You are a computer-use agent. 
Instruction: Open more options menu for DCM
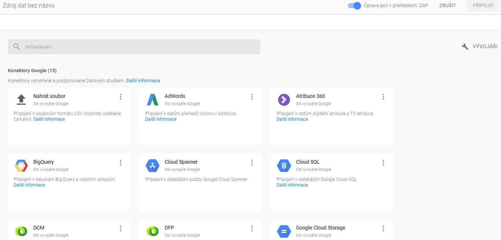click(121, 228)
